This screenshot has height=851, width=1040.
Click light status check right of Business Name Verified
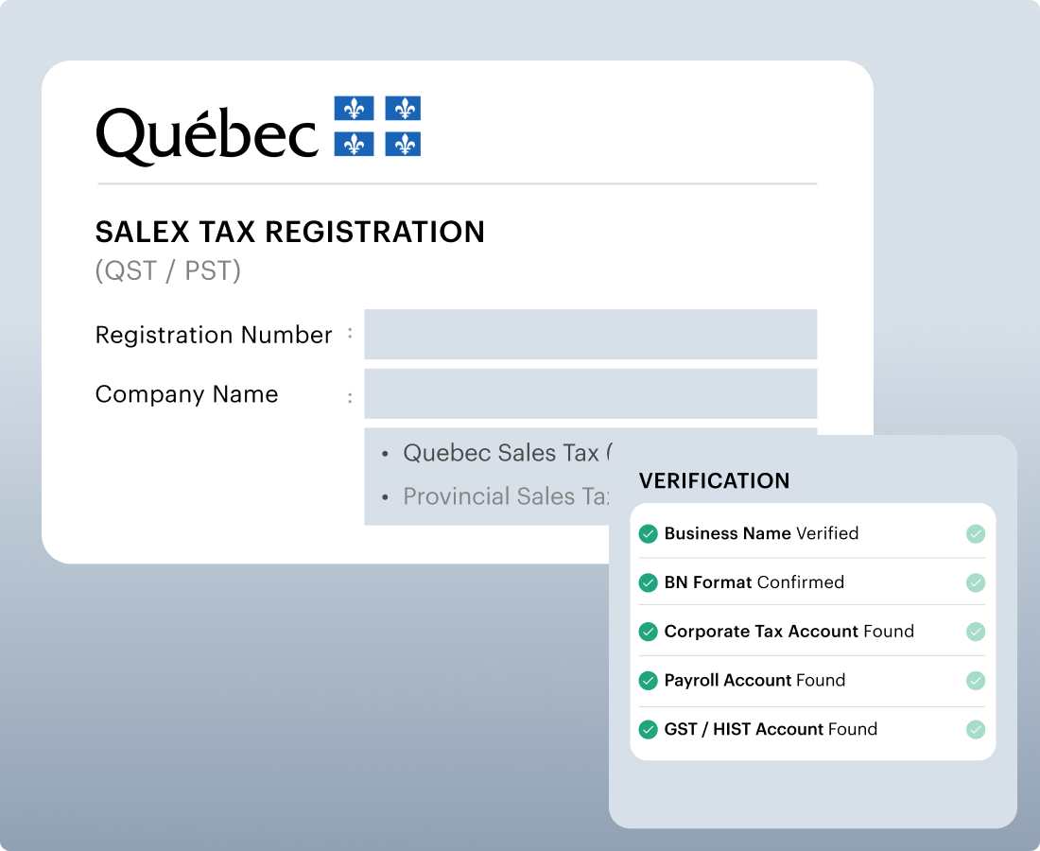[976, 534]
